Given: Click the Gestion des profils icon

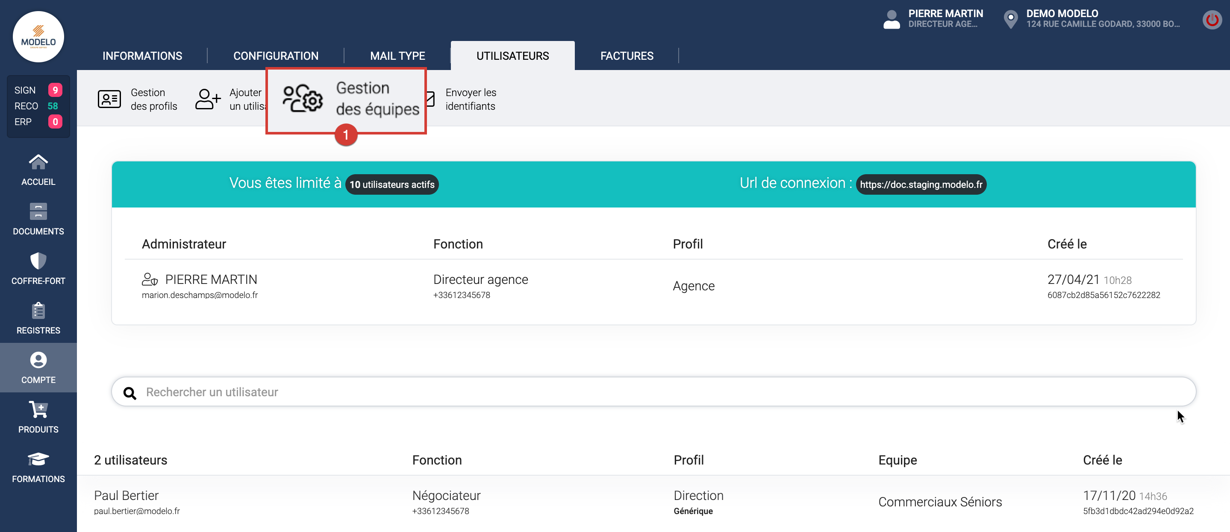Looking at the screenshot, I should (109, 99).
